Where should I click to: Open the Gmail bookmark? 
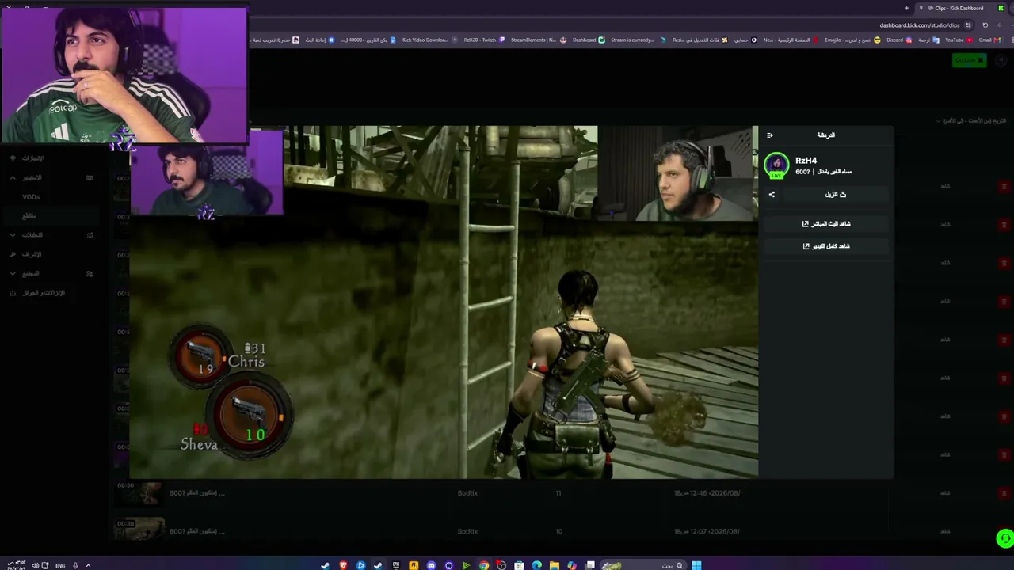click(988, 40)
